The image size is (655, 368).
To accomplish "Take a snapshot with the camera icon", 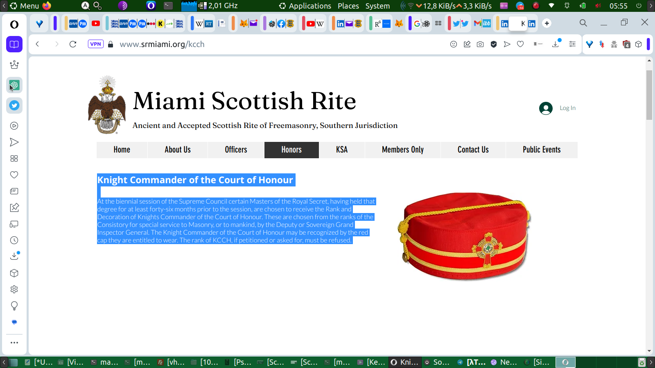I will pyautogui.click(x=480, y=44).
